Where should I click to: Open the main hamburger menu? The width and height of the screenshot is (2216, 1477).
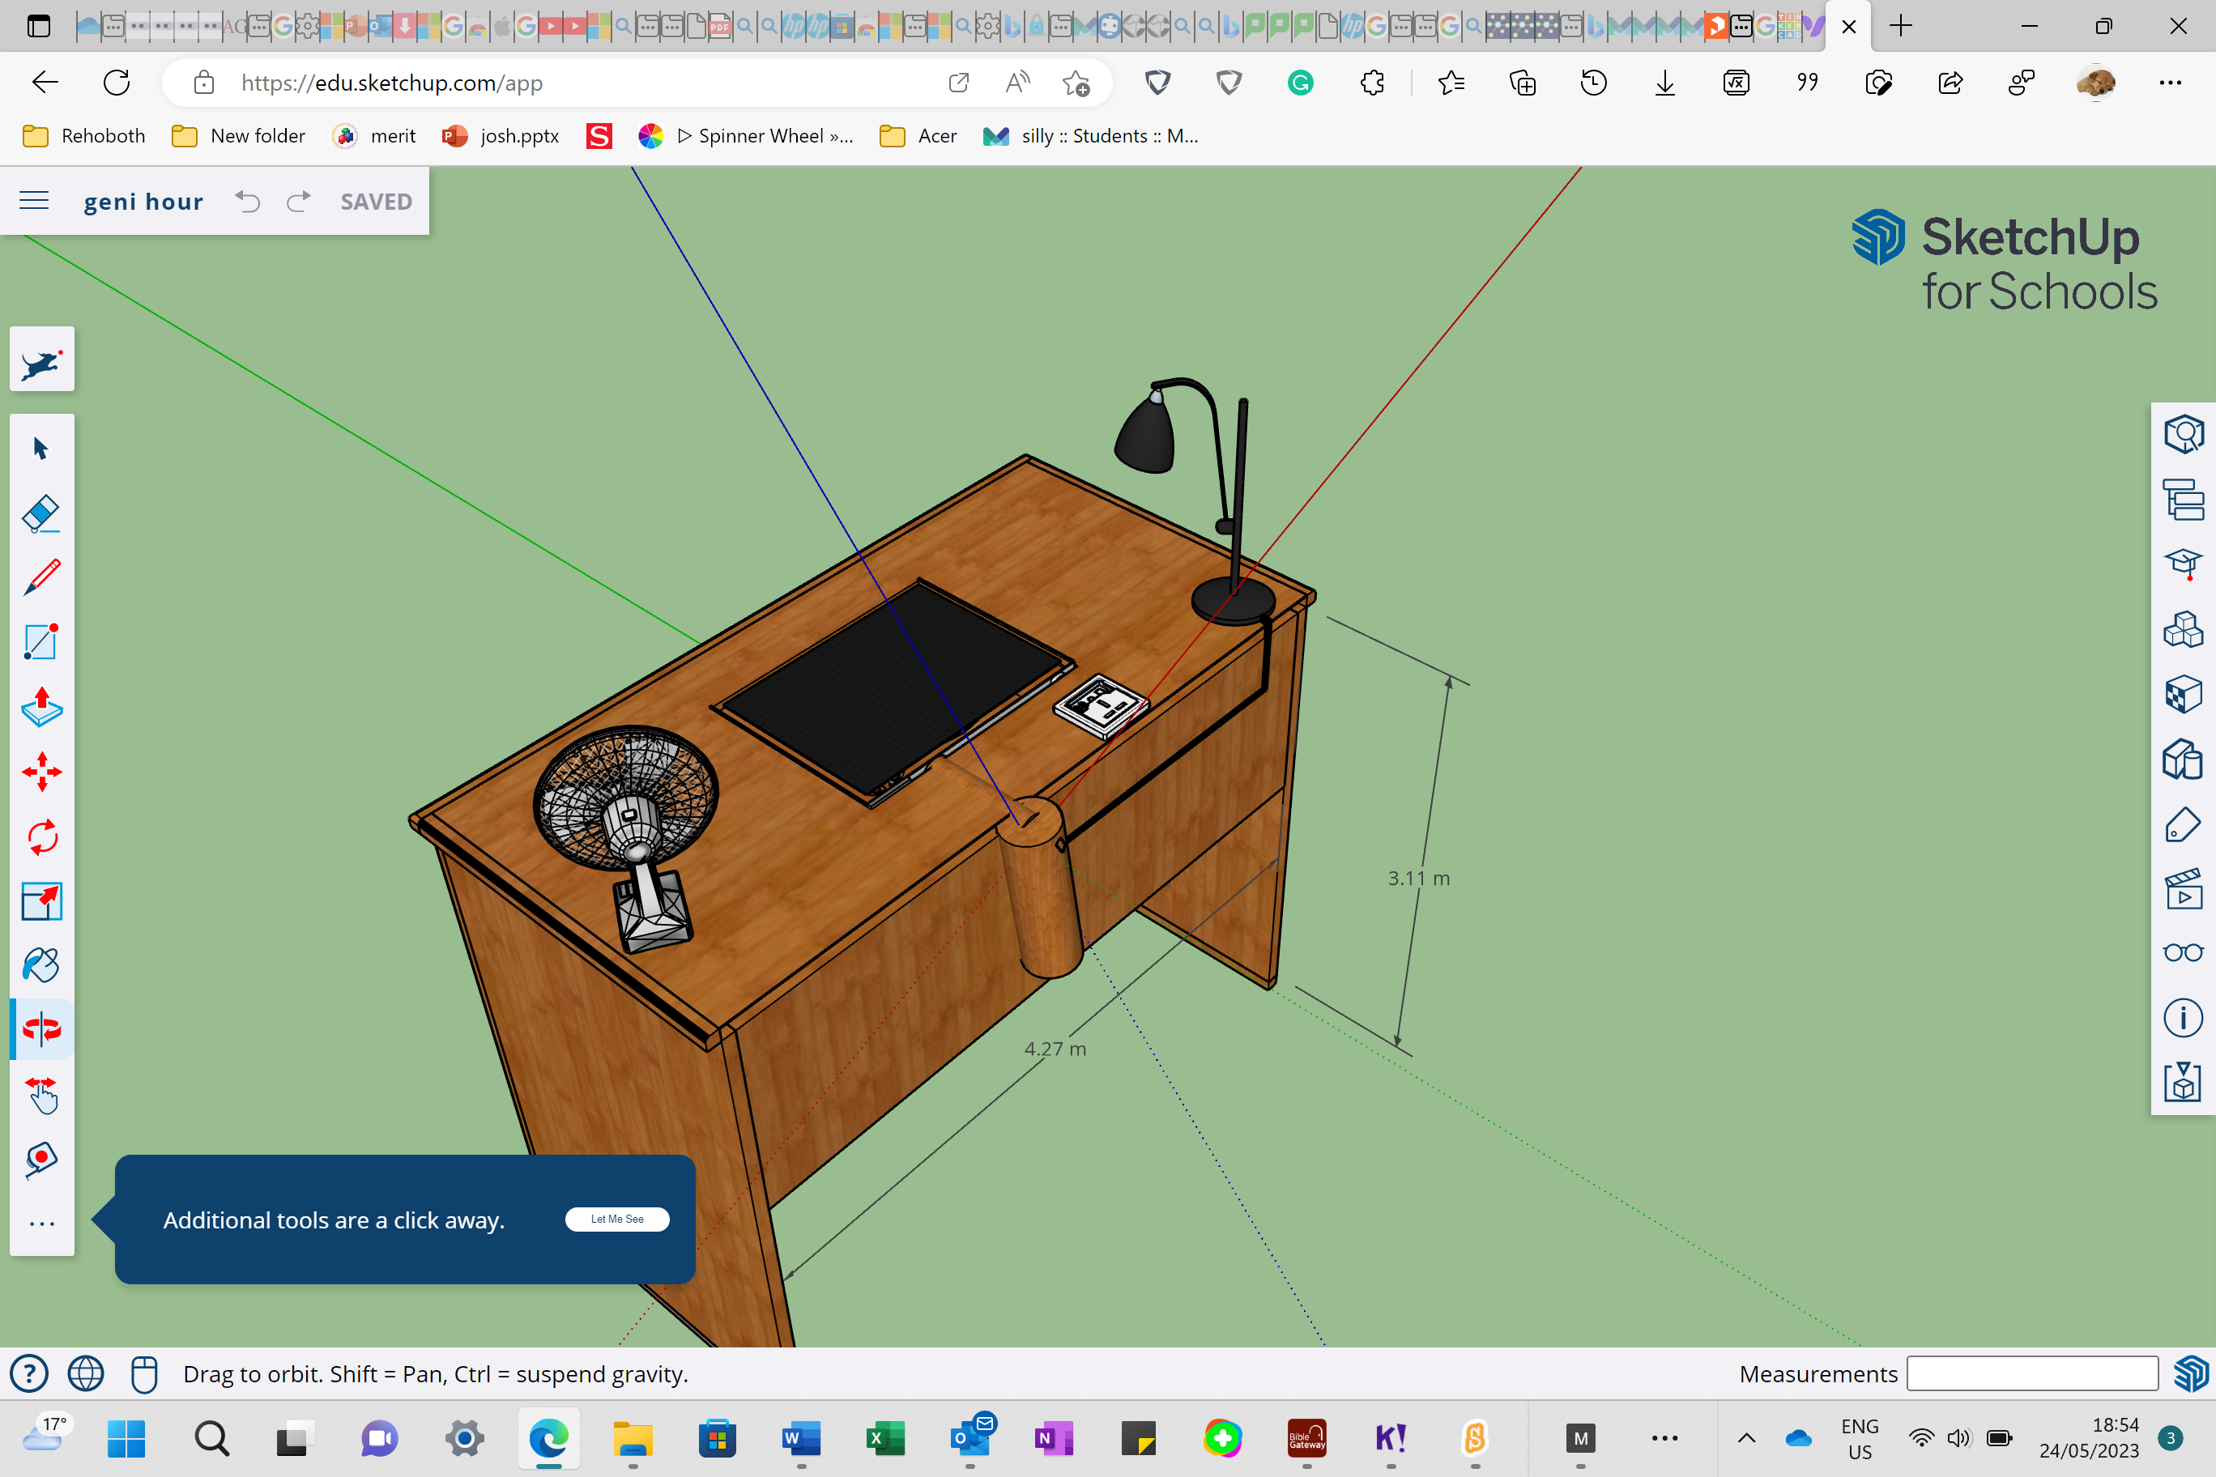[34, 201]
